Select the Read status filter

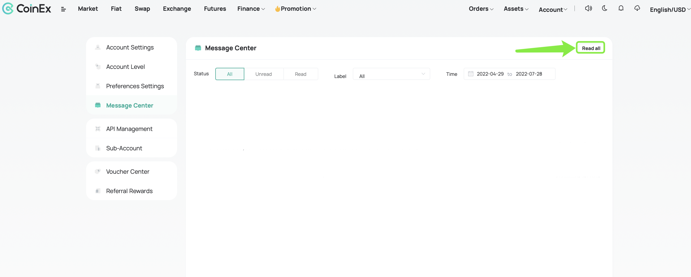click(301, 74)
